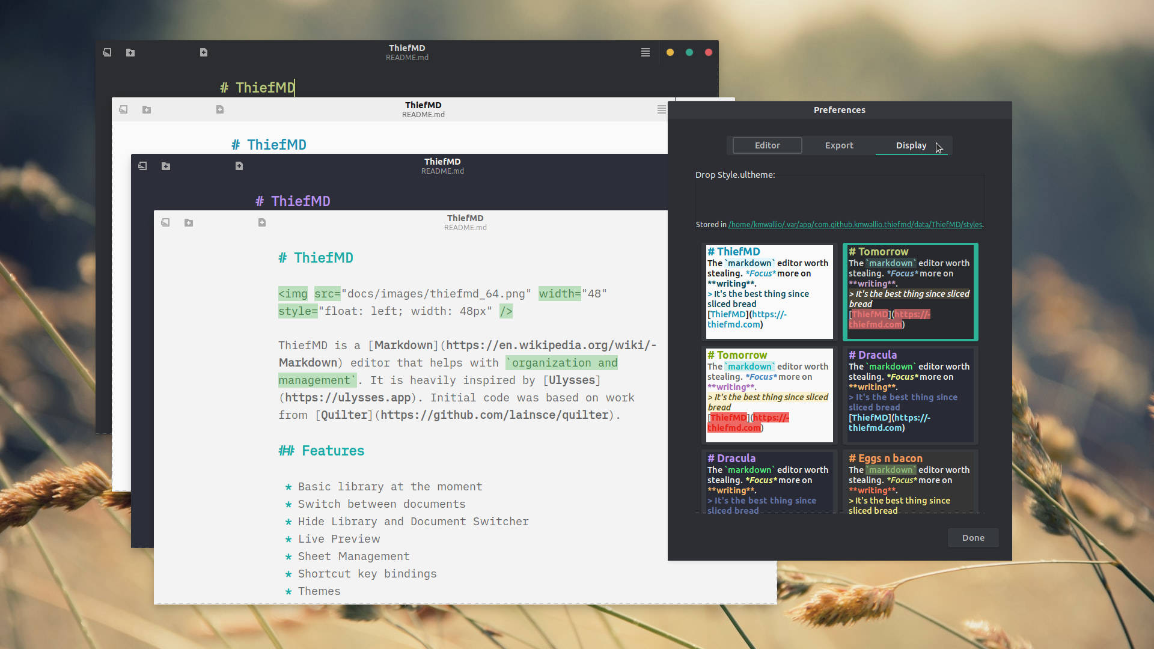Open hamburger menu in rearmost dark window
Image resolution: width=1154 pixels, height=649 pixels.
[x=646, y=52]
